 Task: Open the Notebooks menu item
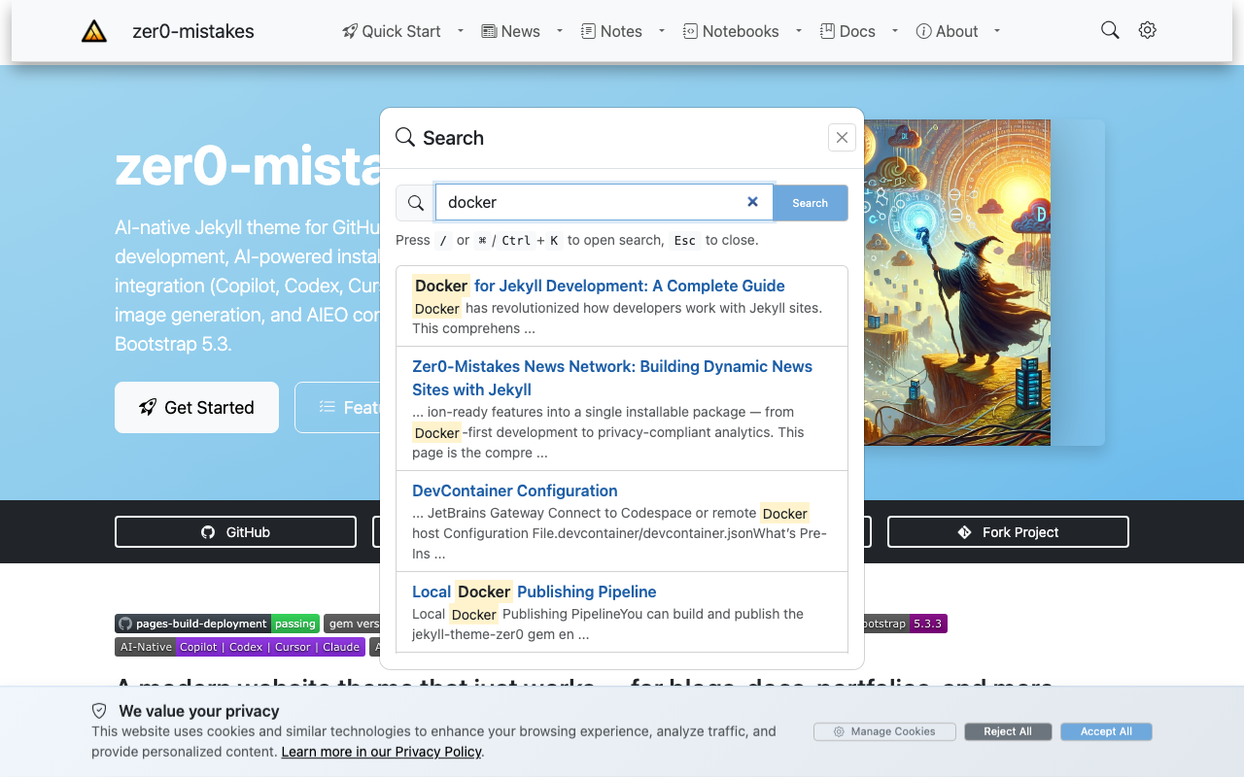731,31
